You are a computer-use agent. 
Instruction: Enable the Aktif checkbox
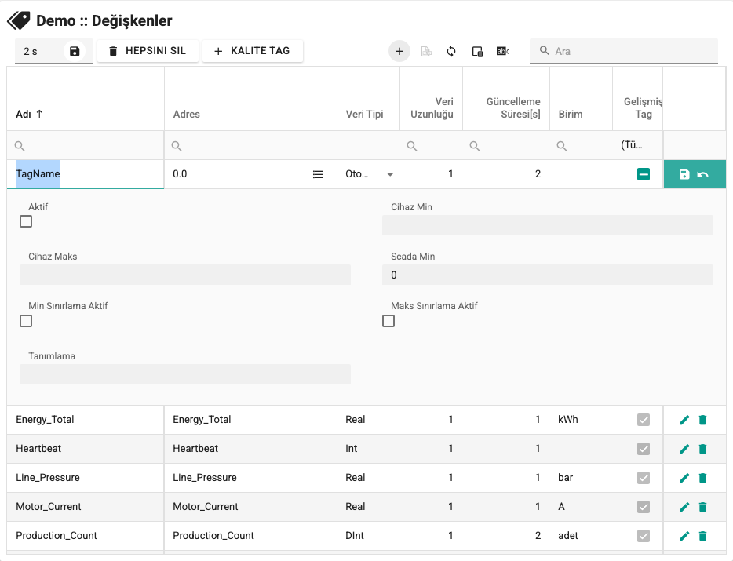coord(26,221)
